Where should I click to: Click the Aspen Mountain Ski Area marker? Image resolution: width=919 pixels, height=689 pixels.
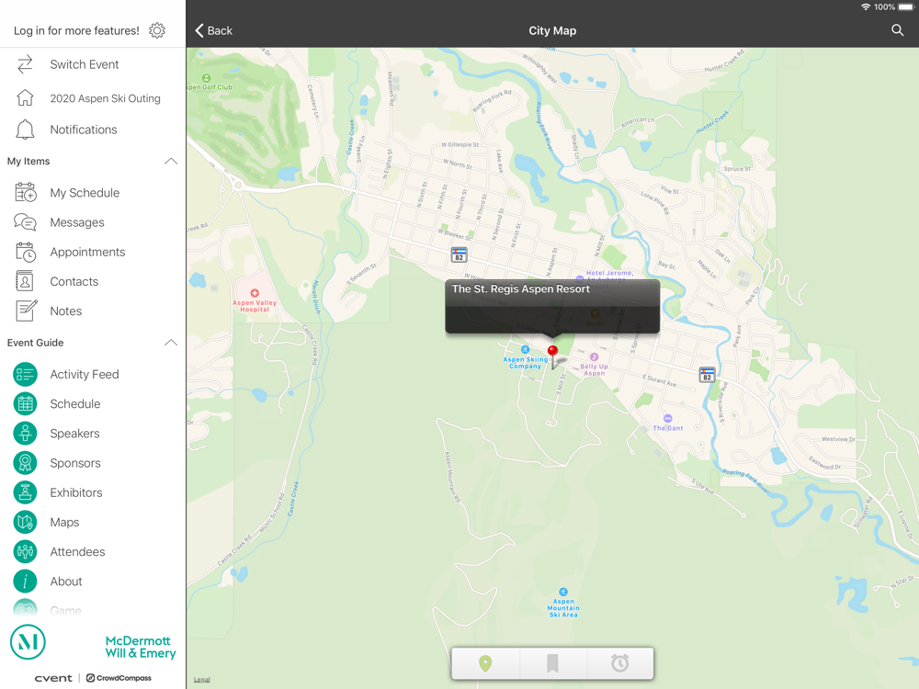click(563, 592)
